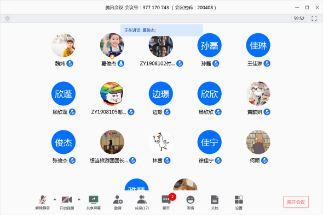The image size is (323, 215).
Task: Open the 文档 documents icon
Action: tap(215, 202)
